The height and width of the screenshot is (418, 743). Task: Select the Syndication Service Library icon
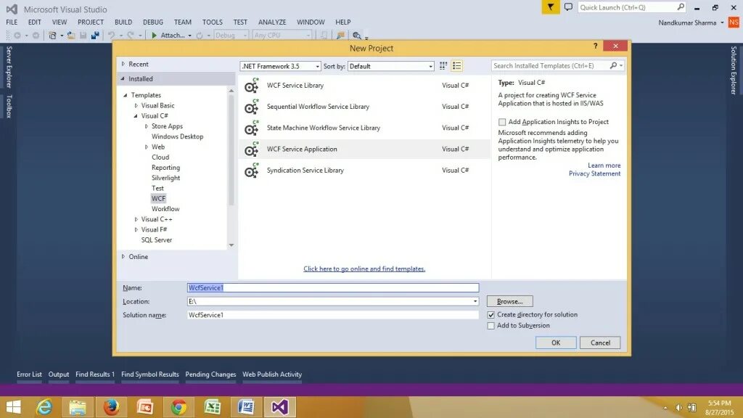pos(252,170)
